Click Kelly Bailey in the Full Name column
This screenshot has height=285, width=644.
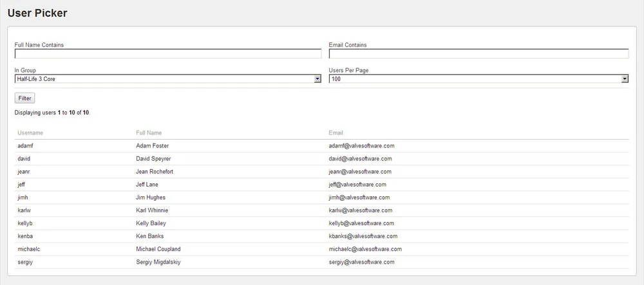151,223
